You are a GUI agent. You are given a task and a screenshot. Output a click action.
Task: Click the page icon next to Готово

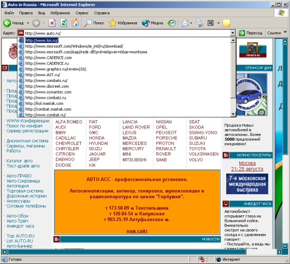click(x=4, y=259)
